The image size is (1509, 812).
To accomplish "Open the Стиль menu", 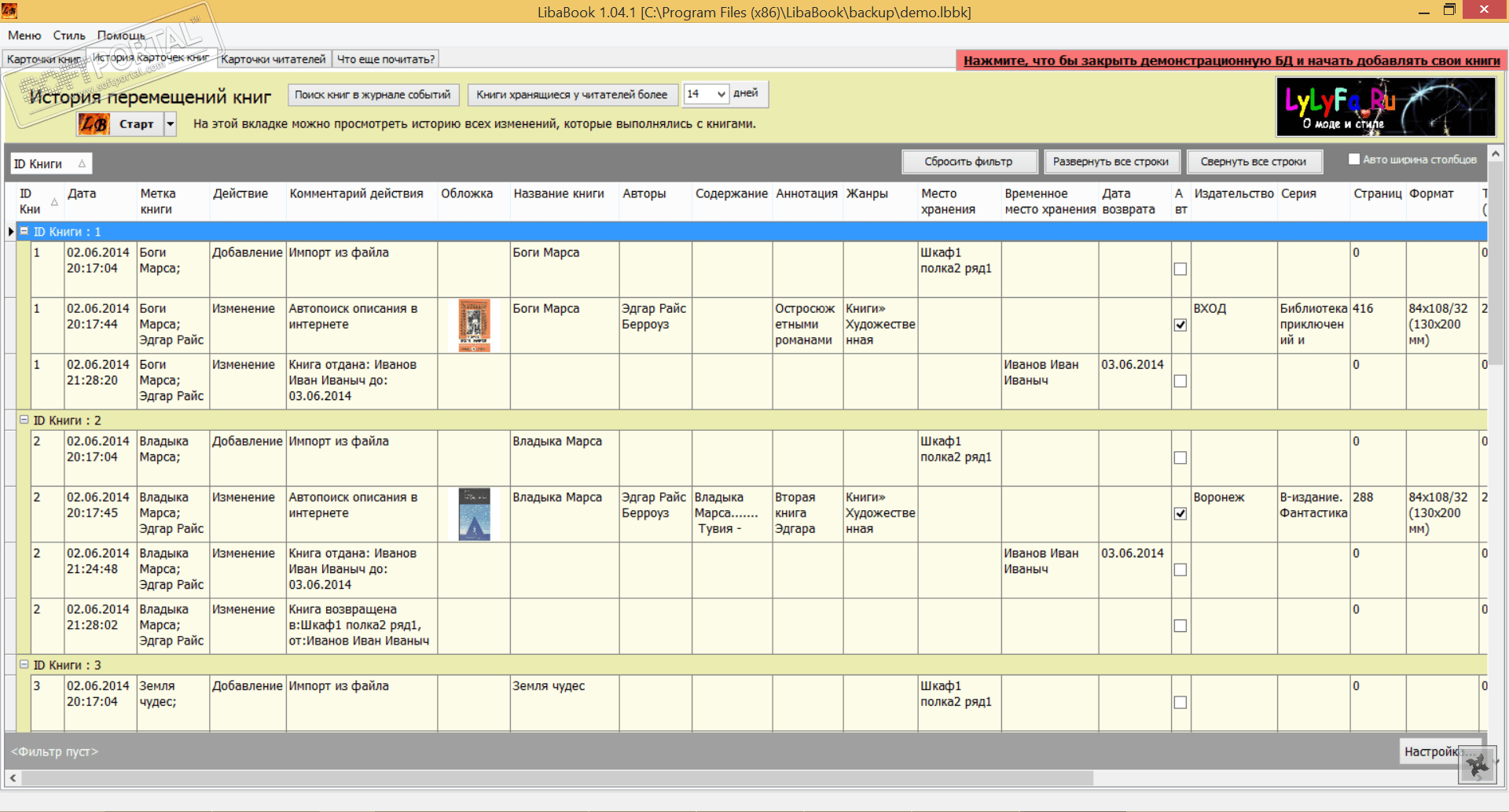I will click(x=69, y=35).
